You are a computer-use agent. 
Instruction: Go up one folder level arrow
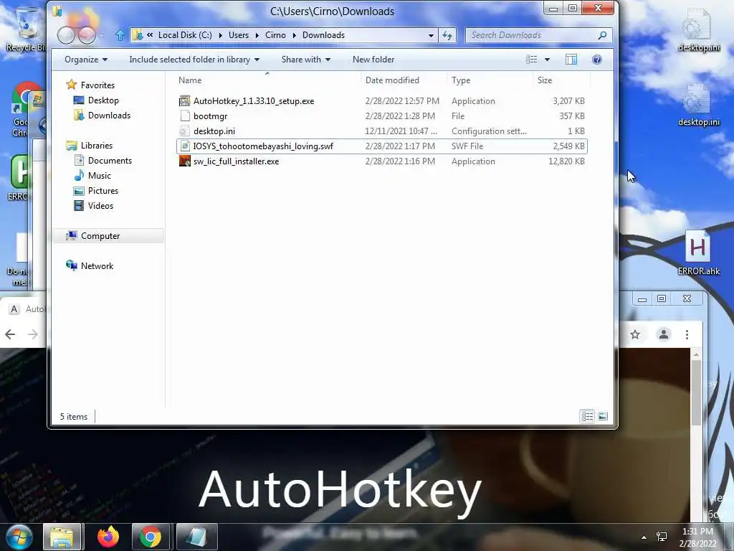[x=120, y=35]
